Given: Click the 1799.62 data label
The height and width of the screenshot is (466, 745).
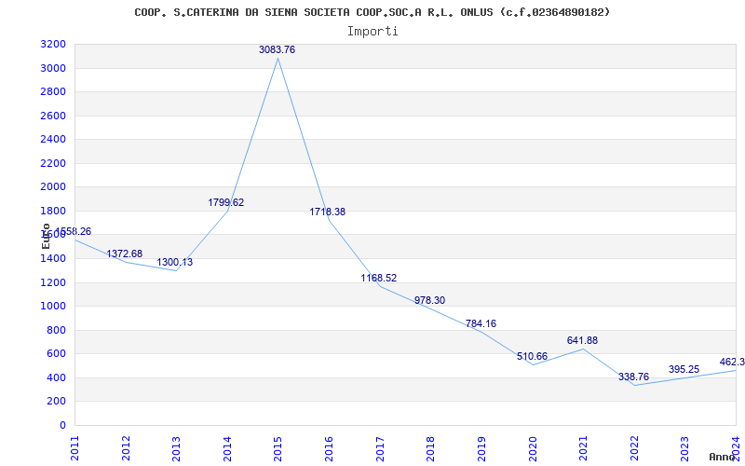Looking at the screenshot, I should 225,202.
